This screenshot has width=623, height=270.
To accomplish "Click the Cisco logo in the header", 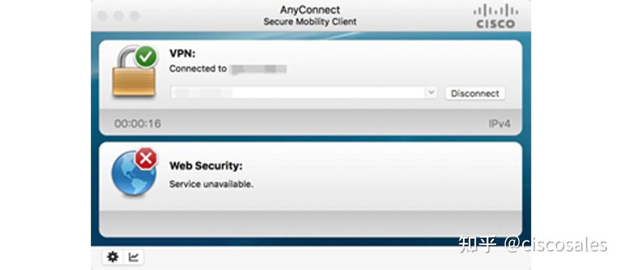I will point(495,15).
